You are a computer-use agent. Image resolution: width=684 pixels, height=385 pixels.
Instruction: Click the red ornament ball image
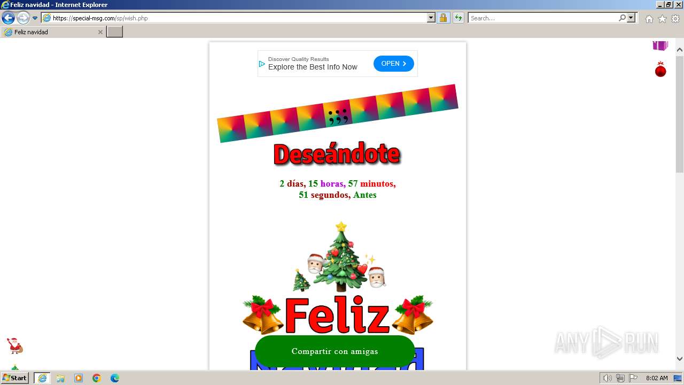[x=660, y=70]
